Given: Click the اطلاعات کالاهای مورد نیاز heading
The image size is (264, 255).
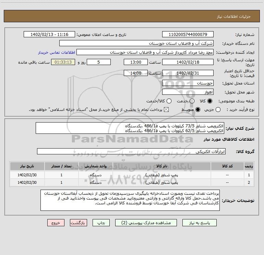Looking at the screenshot, I should click(229, 139).
